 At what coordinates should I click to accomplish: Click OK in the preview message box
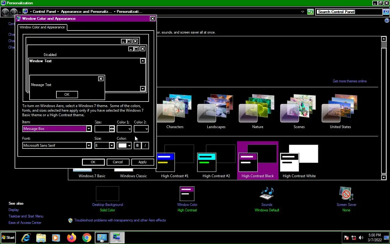[67, 95]
